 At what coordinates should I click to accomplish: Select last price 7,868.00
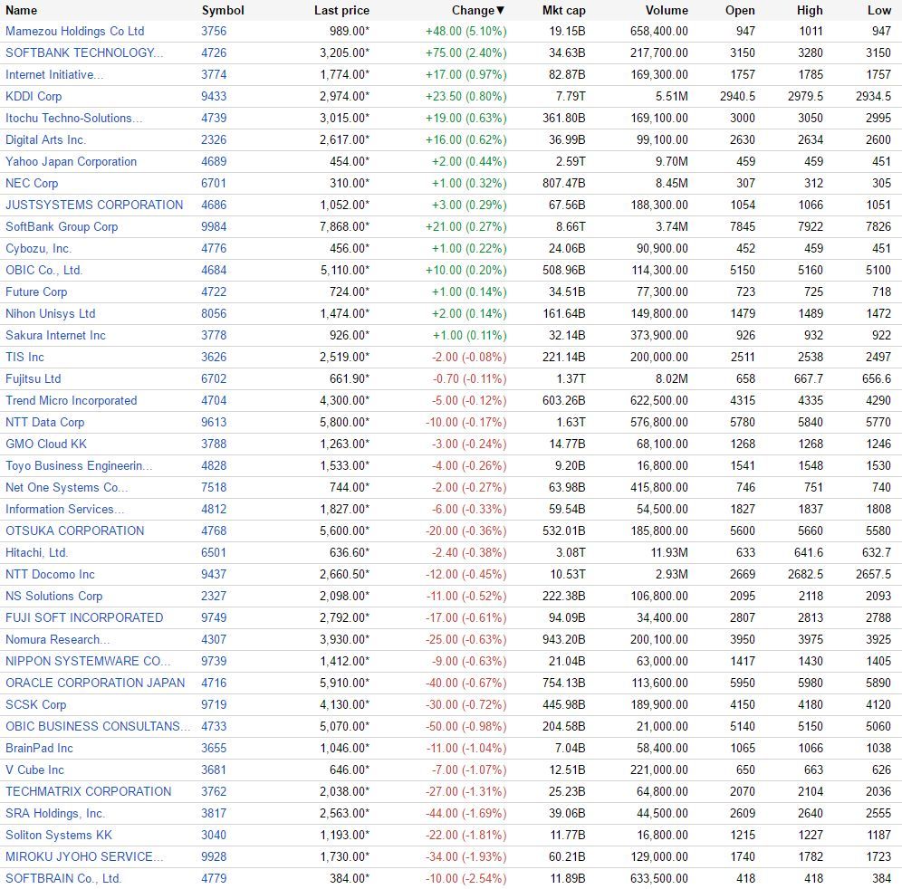pos(344,226)
